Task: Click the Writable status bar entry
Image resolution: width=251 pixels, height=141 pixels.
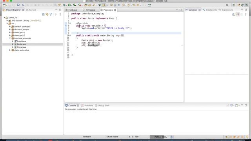Action: 87,137
